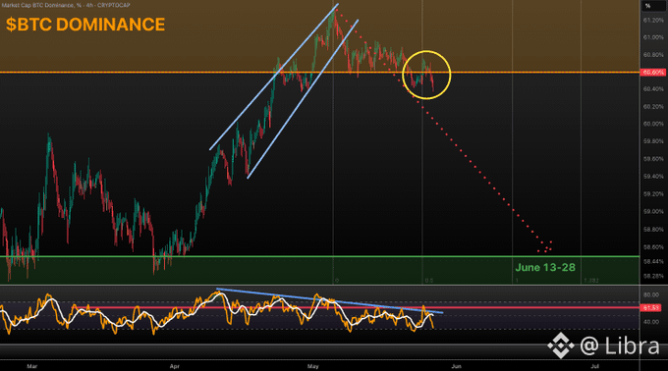Click the 61.00% price axis label
This screenshot has width=668, height=371.
[653, 37]
